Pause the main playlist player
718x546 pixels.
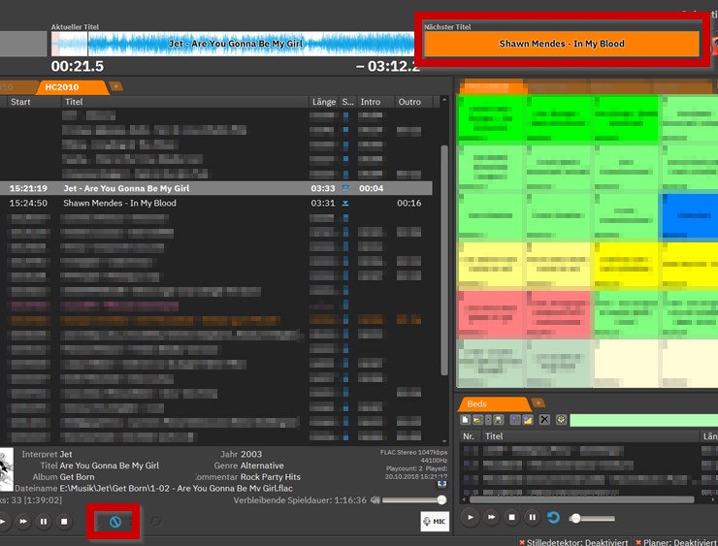(44, 522)
